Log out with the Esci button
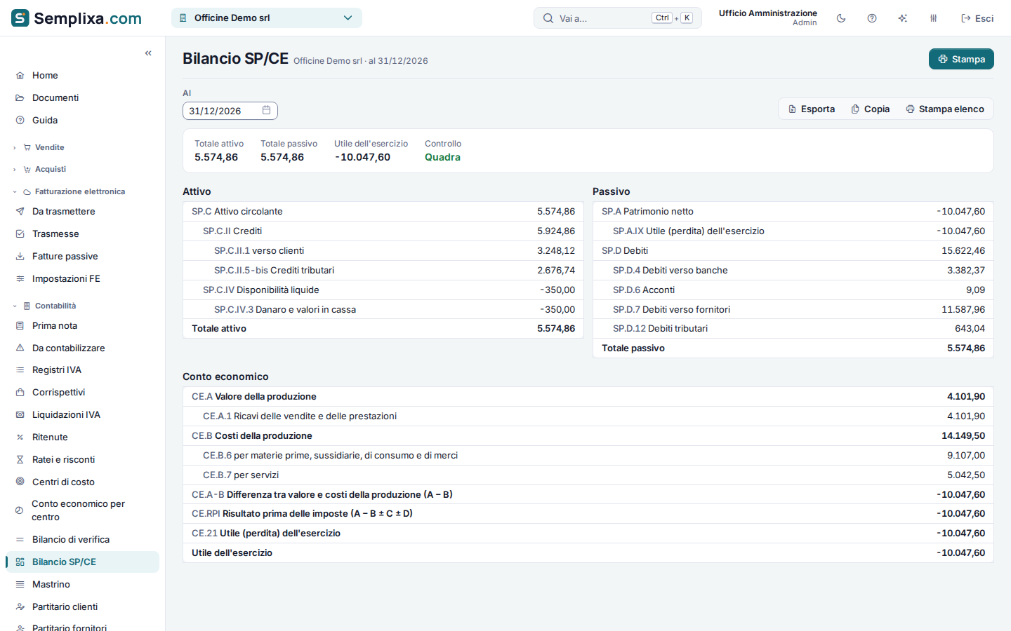 click(x=977, y=18)
